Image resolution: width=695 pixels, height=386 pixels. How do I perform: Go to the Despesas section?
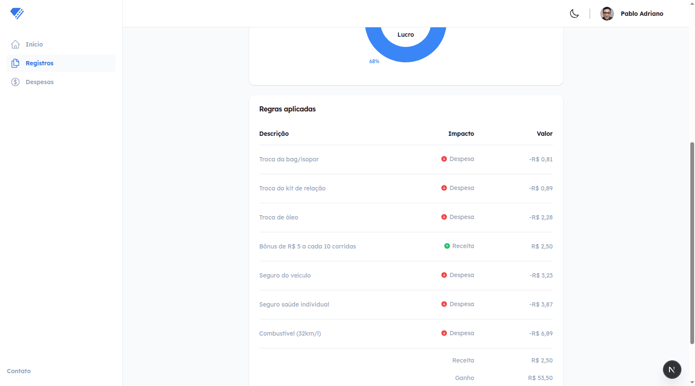(40, 82)
